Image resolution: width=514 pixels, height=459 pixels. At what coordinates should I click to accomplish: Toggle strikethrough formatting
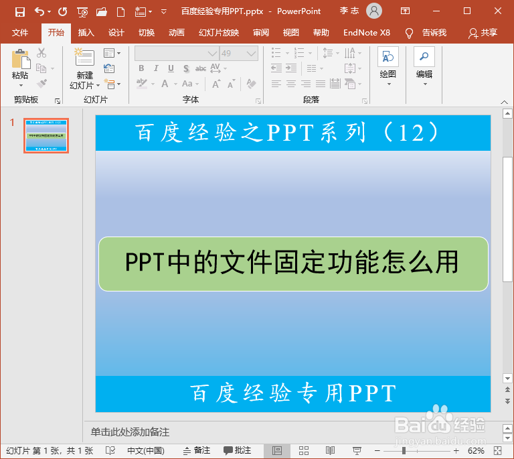click(201, 68)
